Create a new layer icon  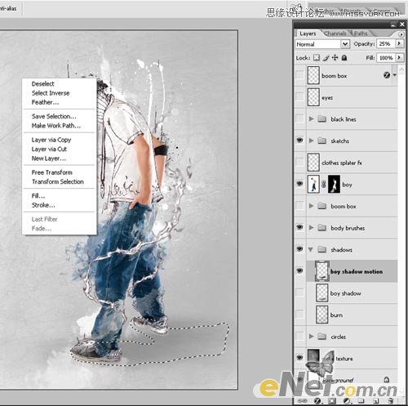coord(376,401)
